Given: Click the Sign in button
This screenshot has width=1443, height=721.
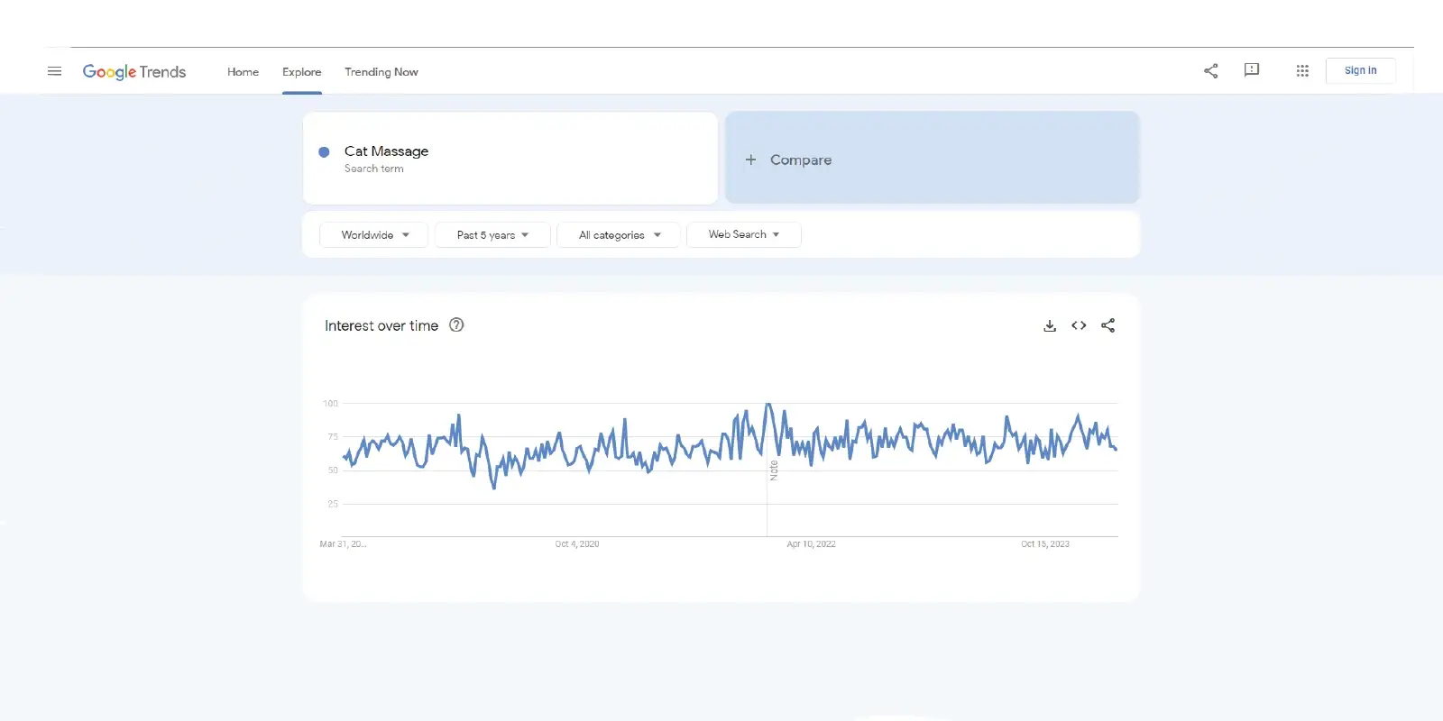Looking at the screenshot, I should pyautogui.click(x=1360, y=70).
